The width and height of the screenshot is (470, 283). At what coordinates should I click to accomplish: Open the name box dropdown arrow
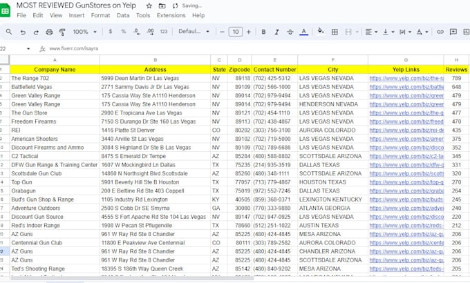coord(28,48)
